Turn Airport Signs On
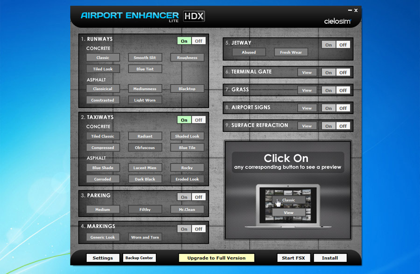The width and height of the screenshot is (420, 274). click(x=329, y=108)
